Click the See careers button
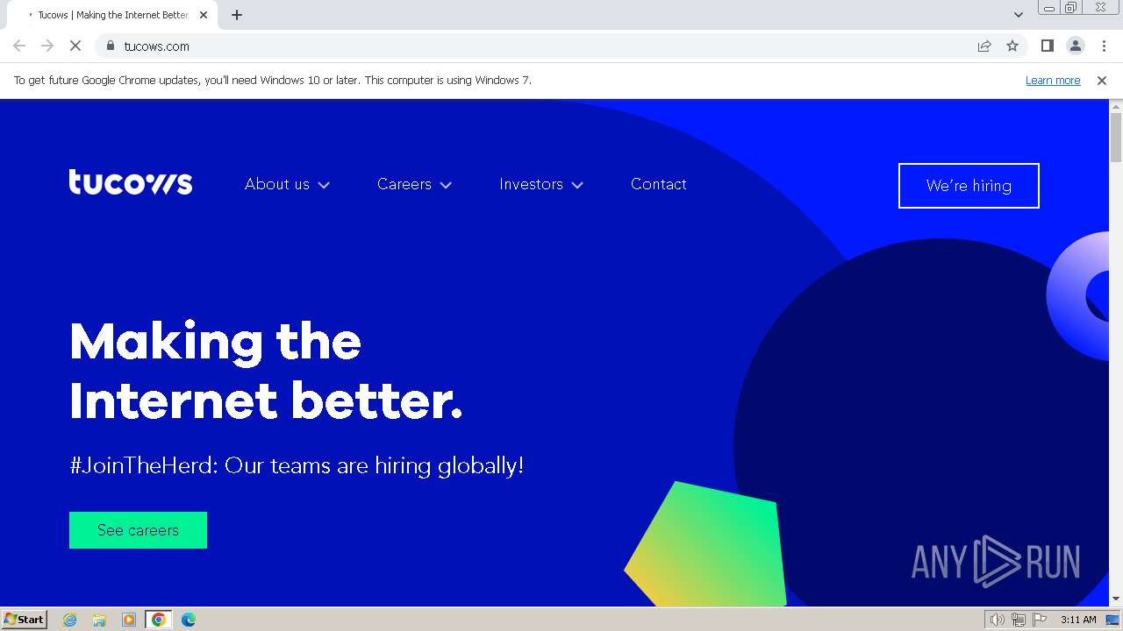Screen dimensions: 1123x631 tap(138, 530)
